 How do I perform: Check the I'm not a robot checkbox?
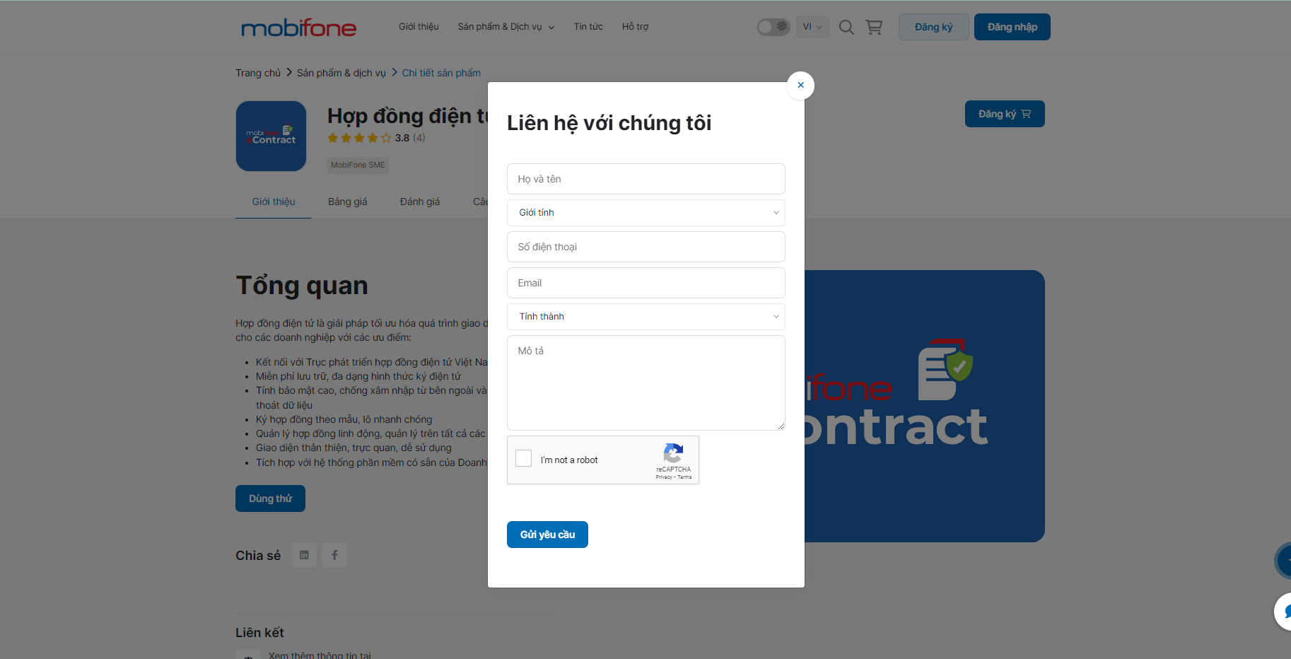coord(524,458)
